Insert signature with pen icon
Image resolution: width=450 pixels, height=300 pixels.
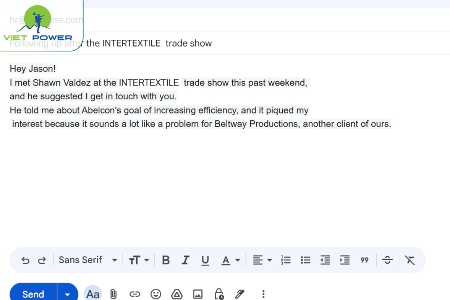tap(240, 294)
